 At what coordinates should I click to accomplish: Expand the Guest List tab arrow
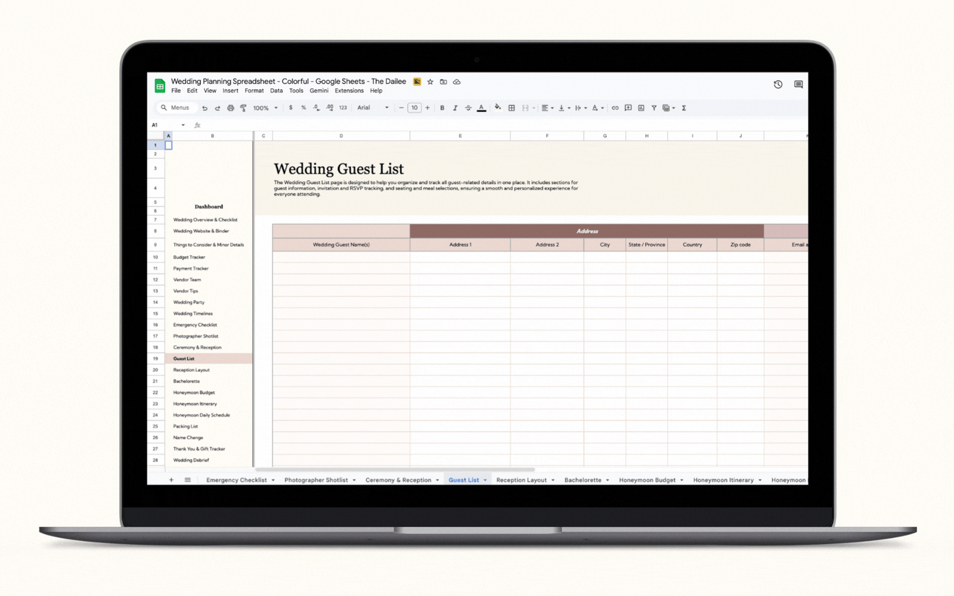485,480
